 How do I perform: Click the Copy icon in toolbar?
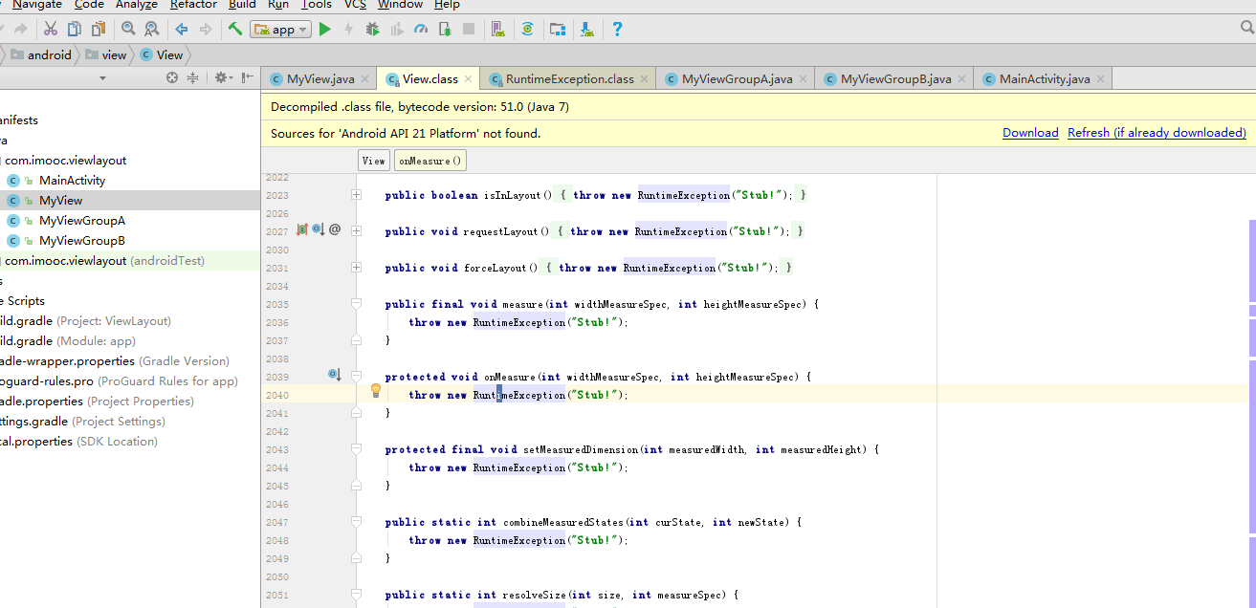click(x=74, y=30)
